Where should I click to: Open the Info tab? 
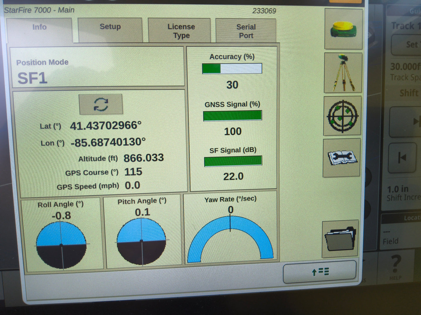[39, 30]
